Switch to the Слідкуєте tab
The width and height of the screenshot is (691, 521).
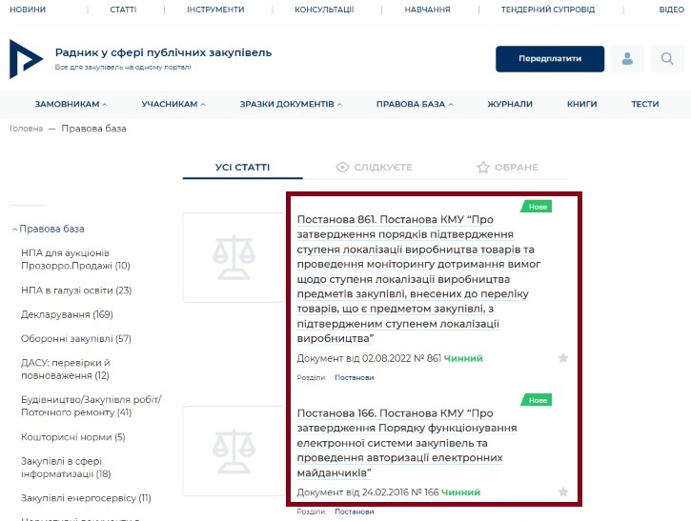tap(374, 168)
